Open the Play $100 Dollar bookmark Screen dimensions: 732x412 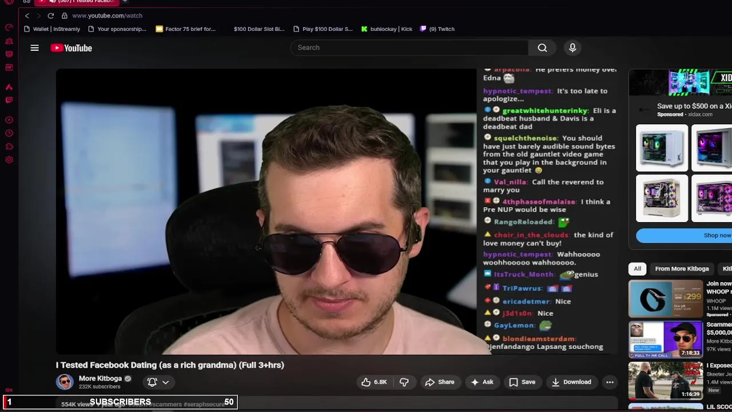click(x=323, y=29)
